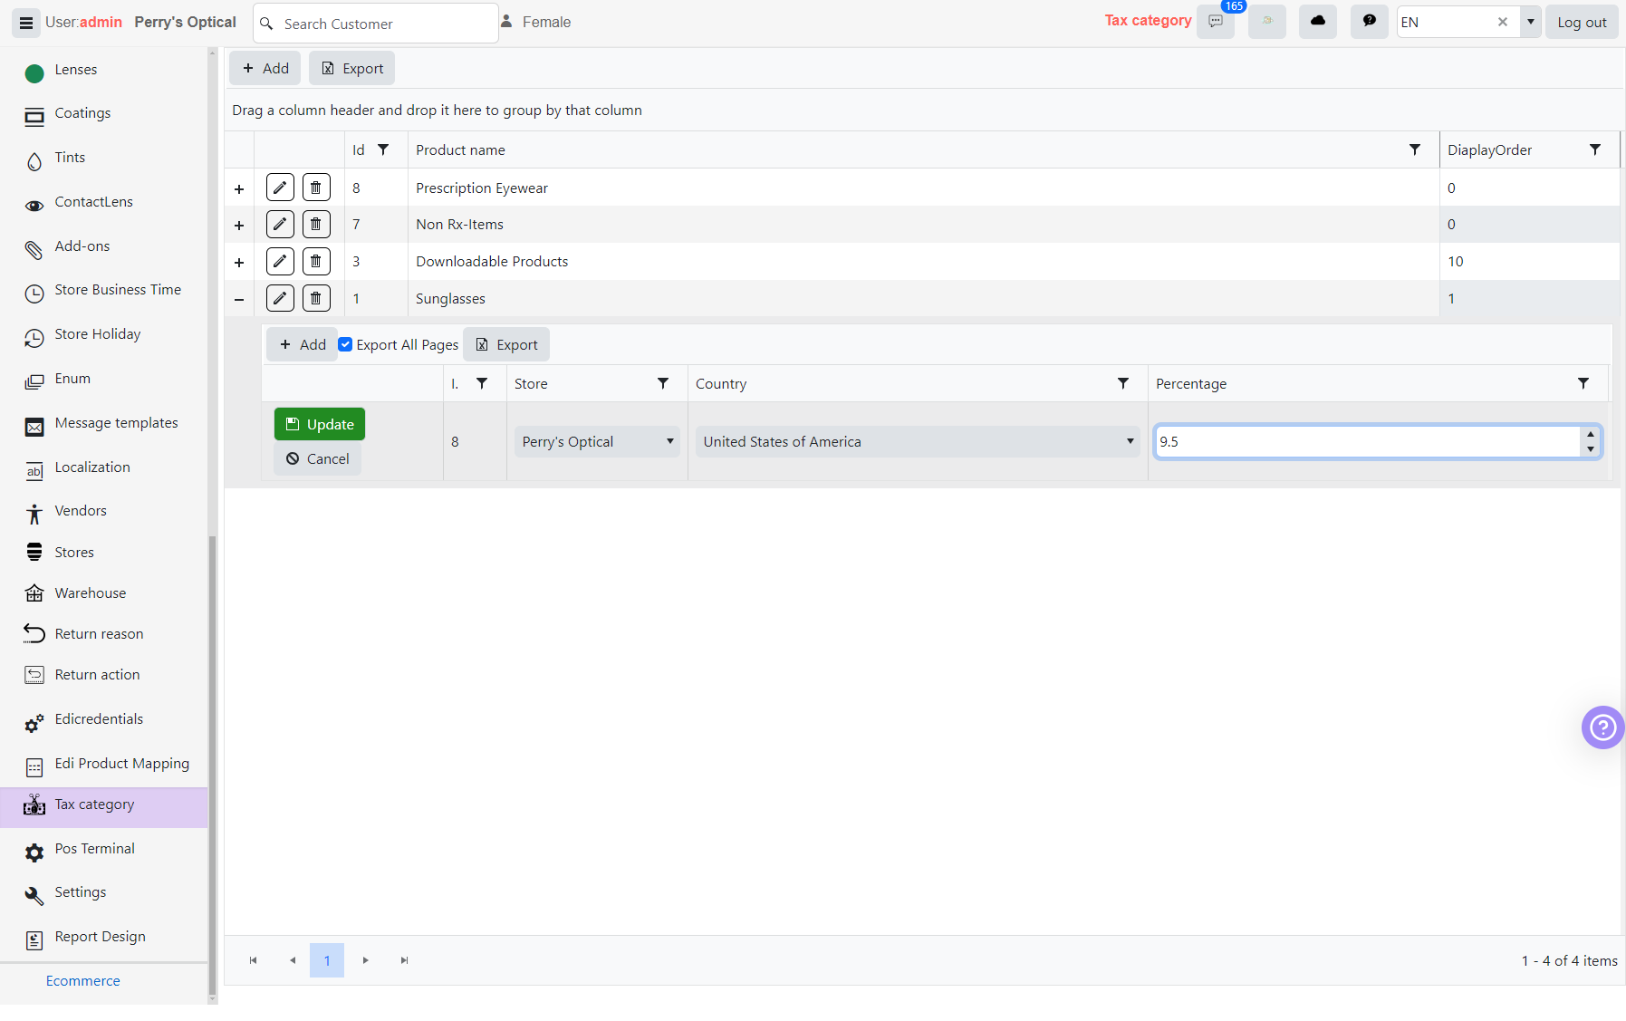Open Lenses in the sidebar
The height and width of the screenshot is (1021, 1626).
tap(76, 70)
